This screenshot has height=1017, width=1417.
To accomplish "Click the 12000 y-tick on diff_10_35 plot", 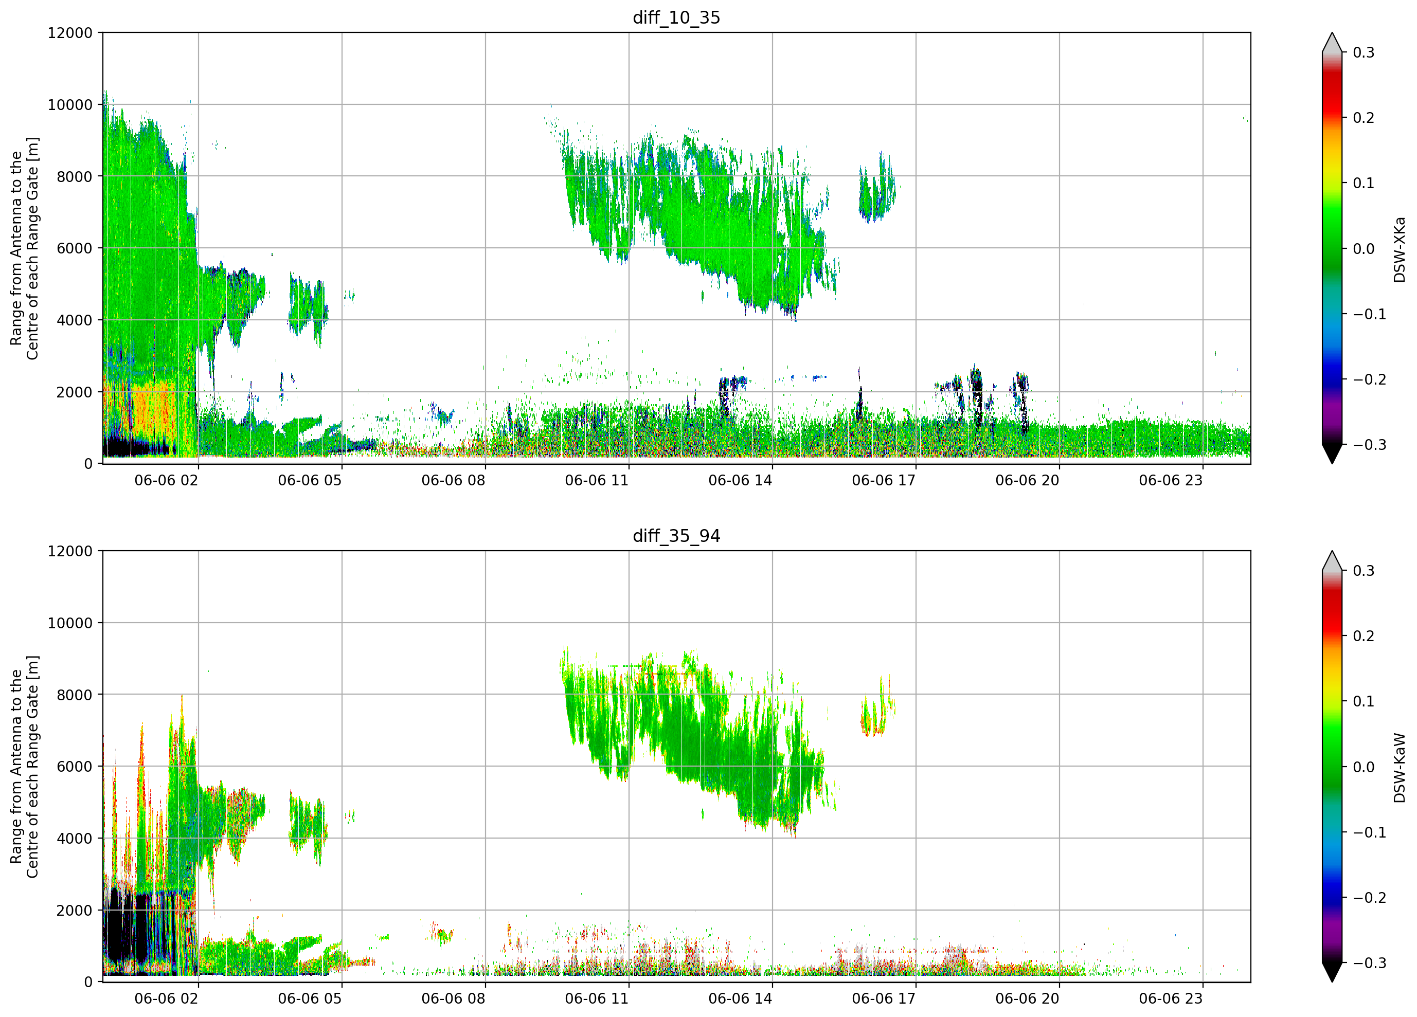I will click(x=70, y=33).
